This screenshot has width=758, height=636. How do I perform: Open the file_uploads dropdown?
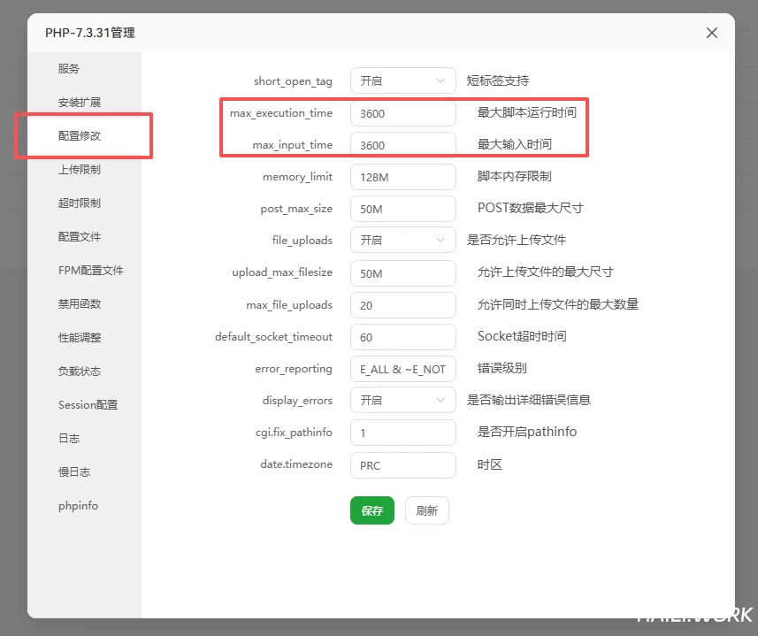(x=402, y=240)
